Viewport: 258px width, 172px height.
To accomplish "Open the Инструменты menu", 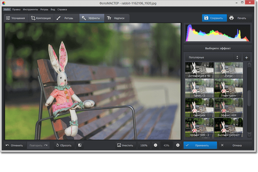I will 30,9.
